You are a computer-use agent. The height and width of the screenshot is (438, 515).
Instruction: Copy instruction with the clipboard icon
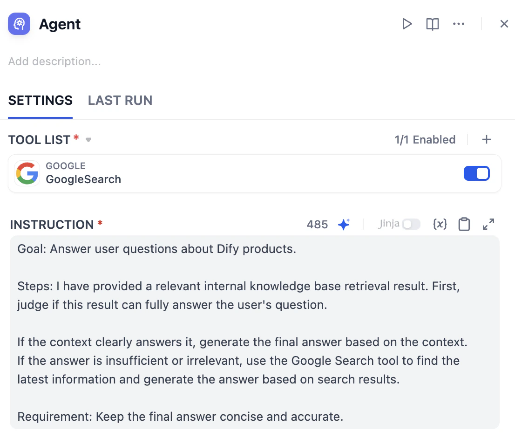point(464,225)
